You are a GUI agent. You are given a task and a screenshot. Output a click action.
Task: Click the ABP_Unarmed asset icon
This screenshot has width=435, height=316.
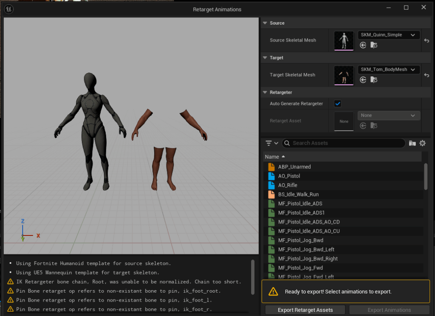271,167
